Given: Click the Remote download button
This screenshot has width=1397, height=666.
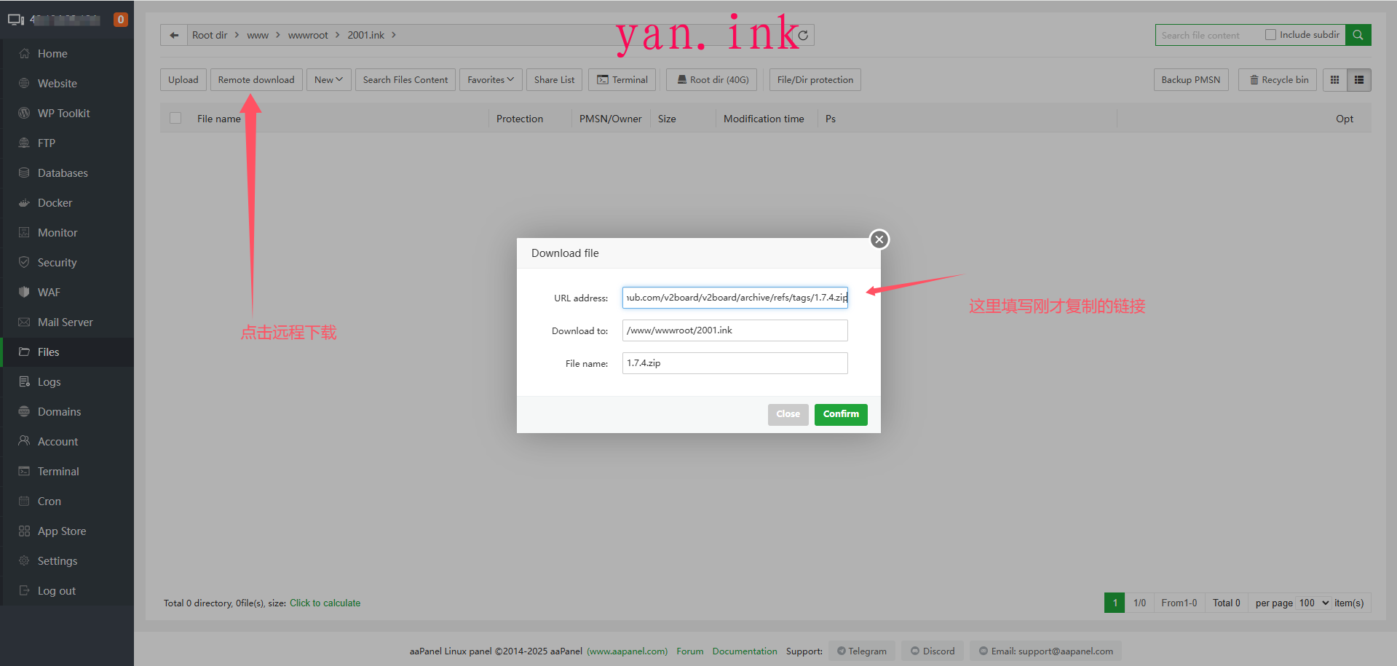Looking at the screenshot, I should (x=256, y=80).
